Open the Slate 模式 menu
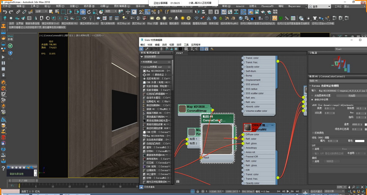The width and height of the screenshot is (367, 195). point(142,45)
